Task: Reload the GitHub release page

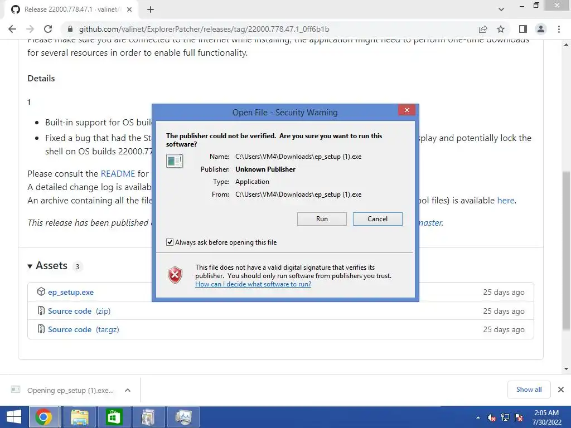Action: (48, 29)
